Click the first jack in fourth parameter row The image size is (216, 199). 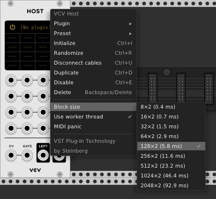[11, 128]
